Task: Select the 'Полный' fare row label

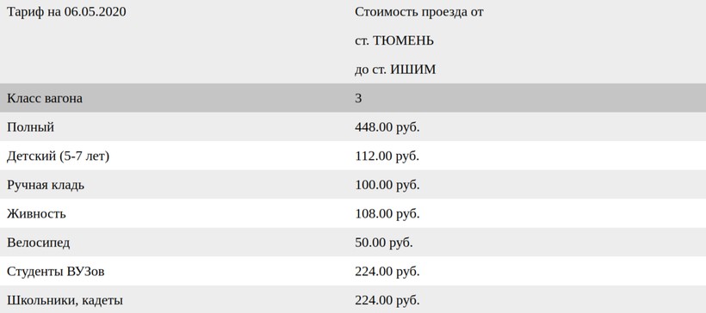Action: pyautogui.click(x=31, y=126)
